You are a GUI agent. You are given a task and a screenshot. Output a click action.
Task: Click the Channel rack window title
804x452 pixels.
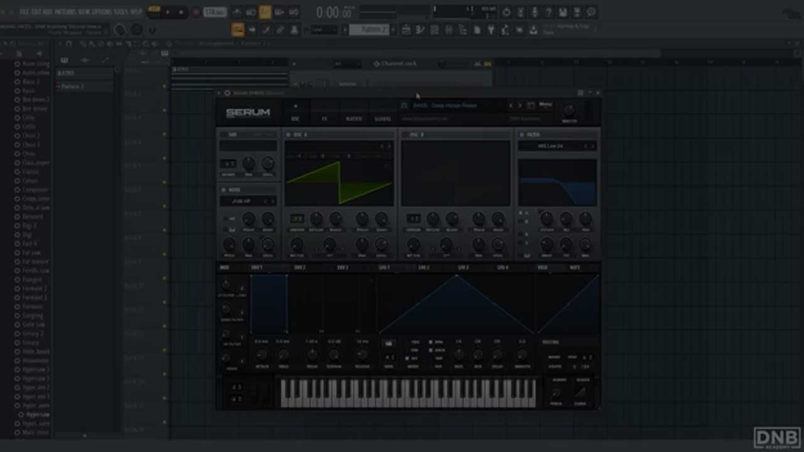click(398, 63)
